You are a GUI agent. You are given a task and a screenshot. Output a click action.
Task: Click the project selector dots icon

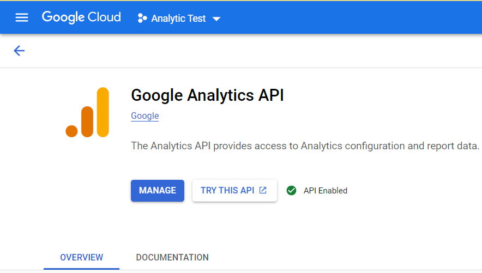(142, 18)
